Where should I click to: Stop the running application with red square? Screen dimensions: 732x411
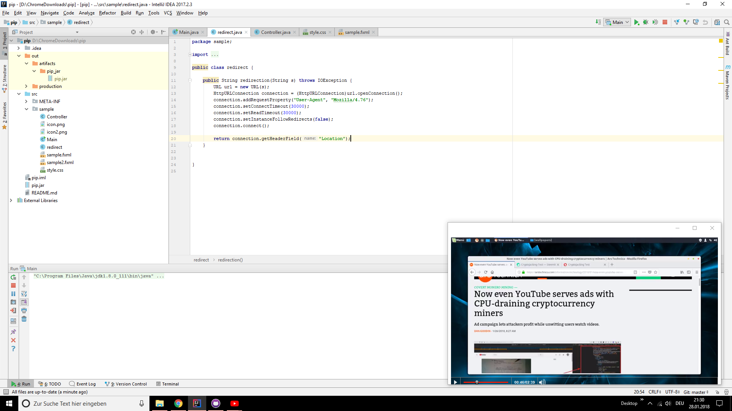click(x=665, y=22)
